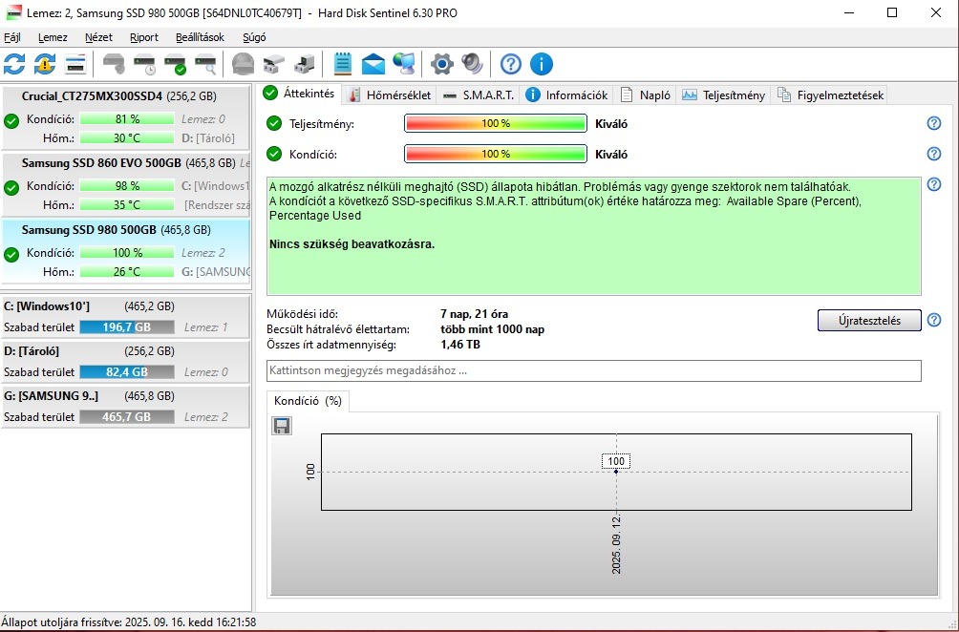Click the blue envelope e-mail icon
This screenshot has height=632, width=959.
point(373,64)
